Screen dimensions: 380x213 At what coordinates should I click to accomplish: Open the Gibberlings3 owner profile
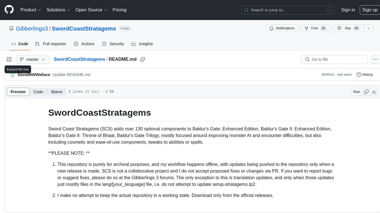(32, 28)
